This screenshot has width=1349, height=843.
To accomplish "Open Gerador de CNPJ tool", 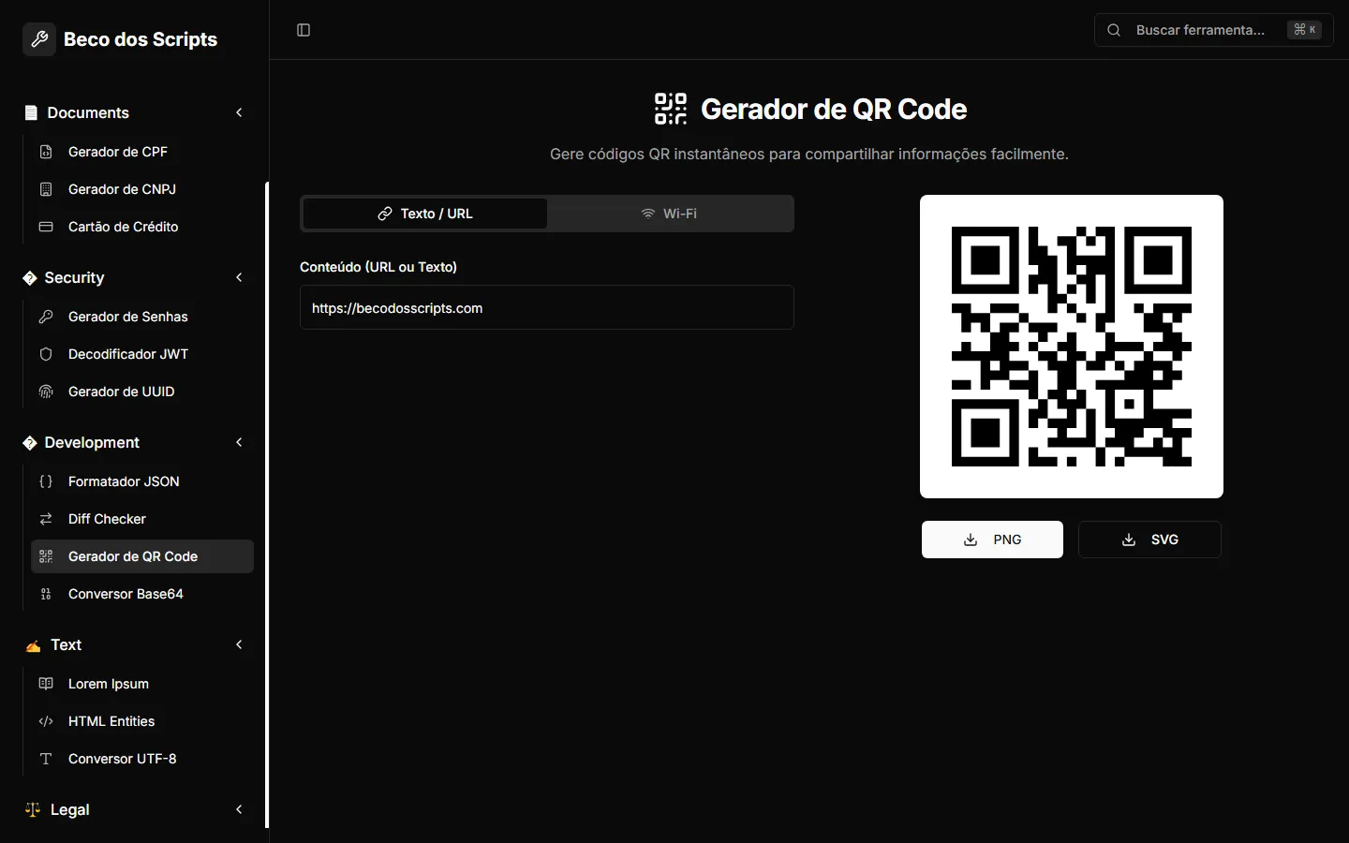I will pyautogui.click(x=142, y=189).
